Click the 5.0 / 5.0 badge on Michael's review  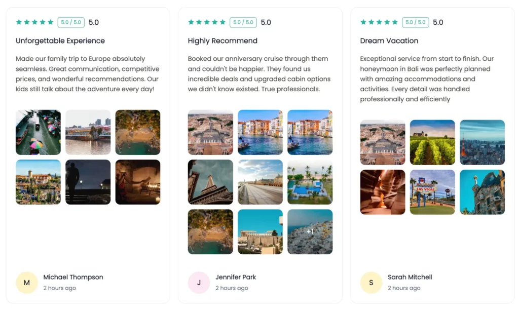tap(71, 22)
